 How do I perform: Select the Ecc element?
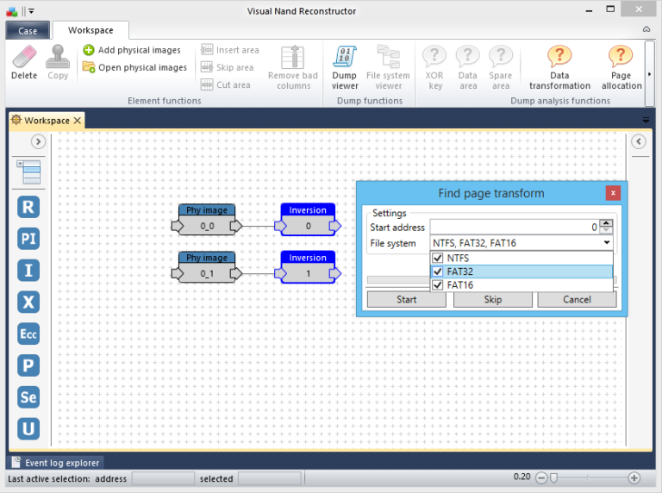pos(28,334)
